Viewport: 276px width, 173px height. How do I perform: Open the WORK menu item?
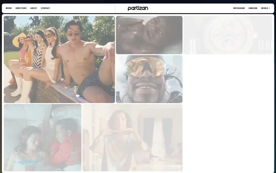8,8
